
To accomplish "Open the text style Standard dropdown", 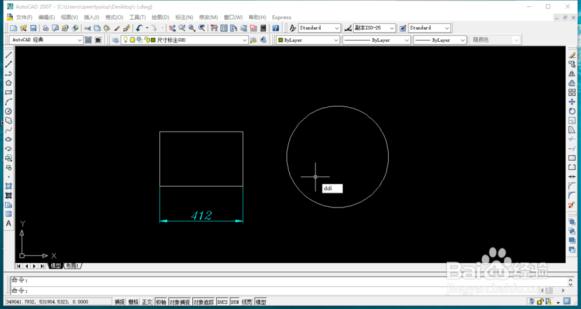I will pos(320,28).
